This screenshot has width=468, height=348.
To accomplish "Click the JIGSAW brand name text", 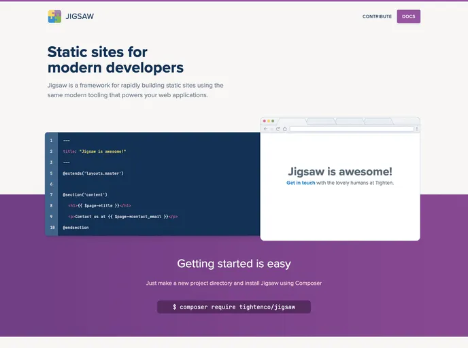I will pyautogui.click(x=80, y=16).
